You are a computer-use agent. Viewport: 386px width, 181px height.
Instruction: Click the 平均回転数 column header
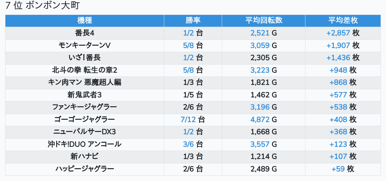click(263, 20)
